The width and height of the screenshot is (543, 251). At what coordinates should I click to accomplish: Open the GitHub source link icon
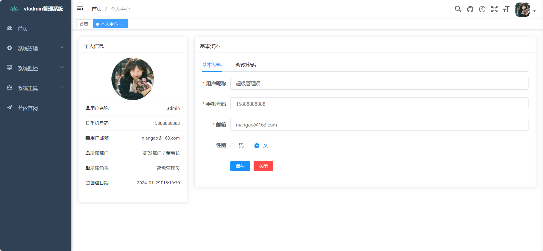pos(470,9)
